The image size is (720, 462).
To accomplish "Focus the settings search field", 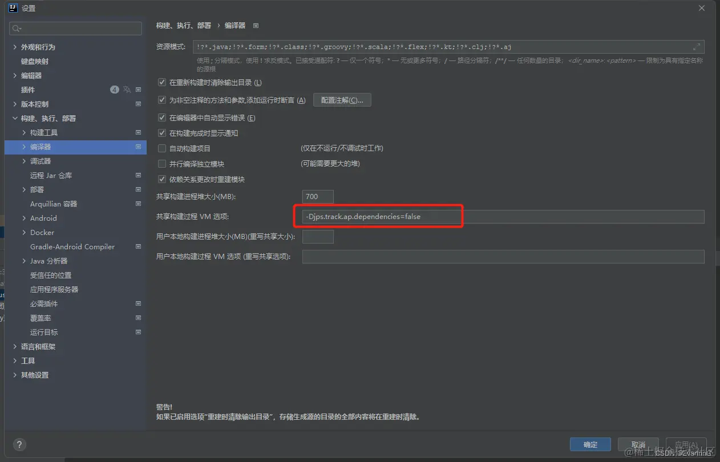I will [76, 29].
